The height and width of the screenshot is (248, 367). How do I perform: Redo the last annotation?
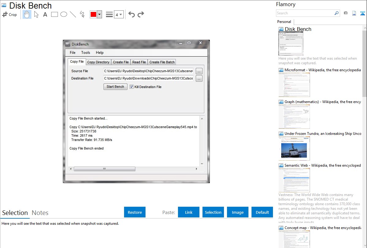coord(141,14)
